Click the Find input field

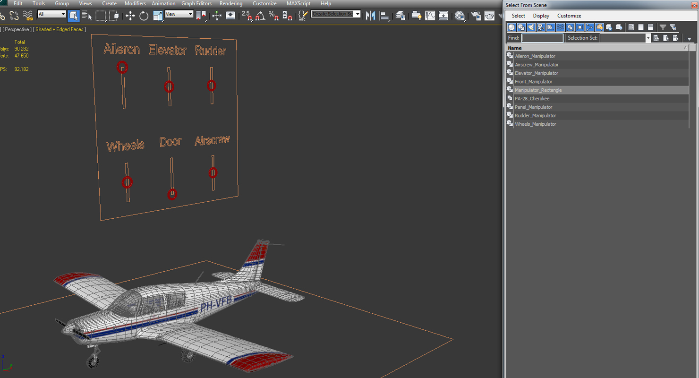542,38
